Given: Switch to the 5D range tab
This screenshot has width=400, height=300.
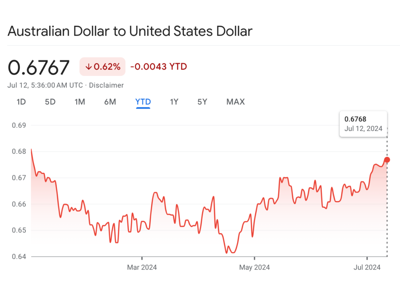Looking at the screenshot, I should coord(50,102).
